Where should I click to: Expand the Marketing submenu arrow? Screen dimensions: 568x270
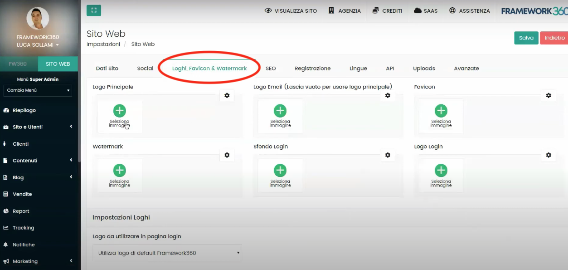(71, 261)
